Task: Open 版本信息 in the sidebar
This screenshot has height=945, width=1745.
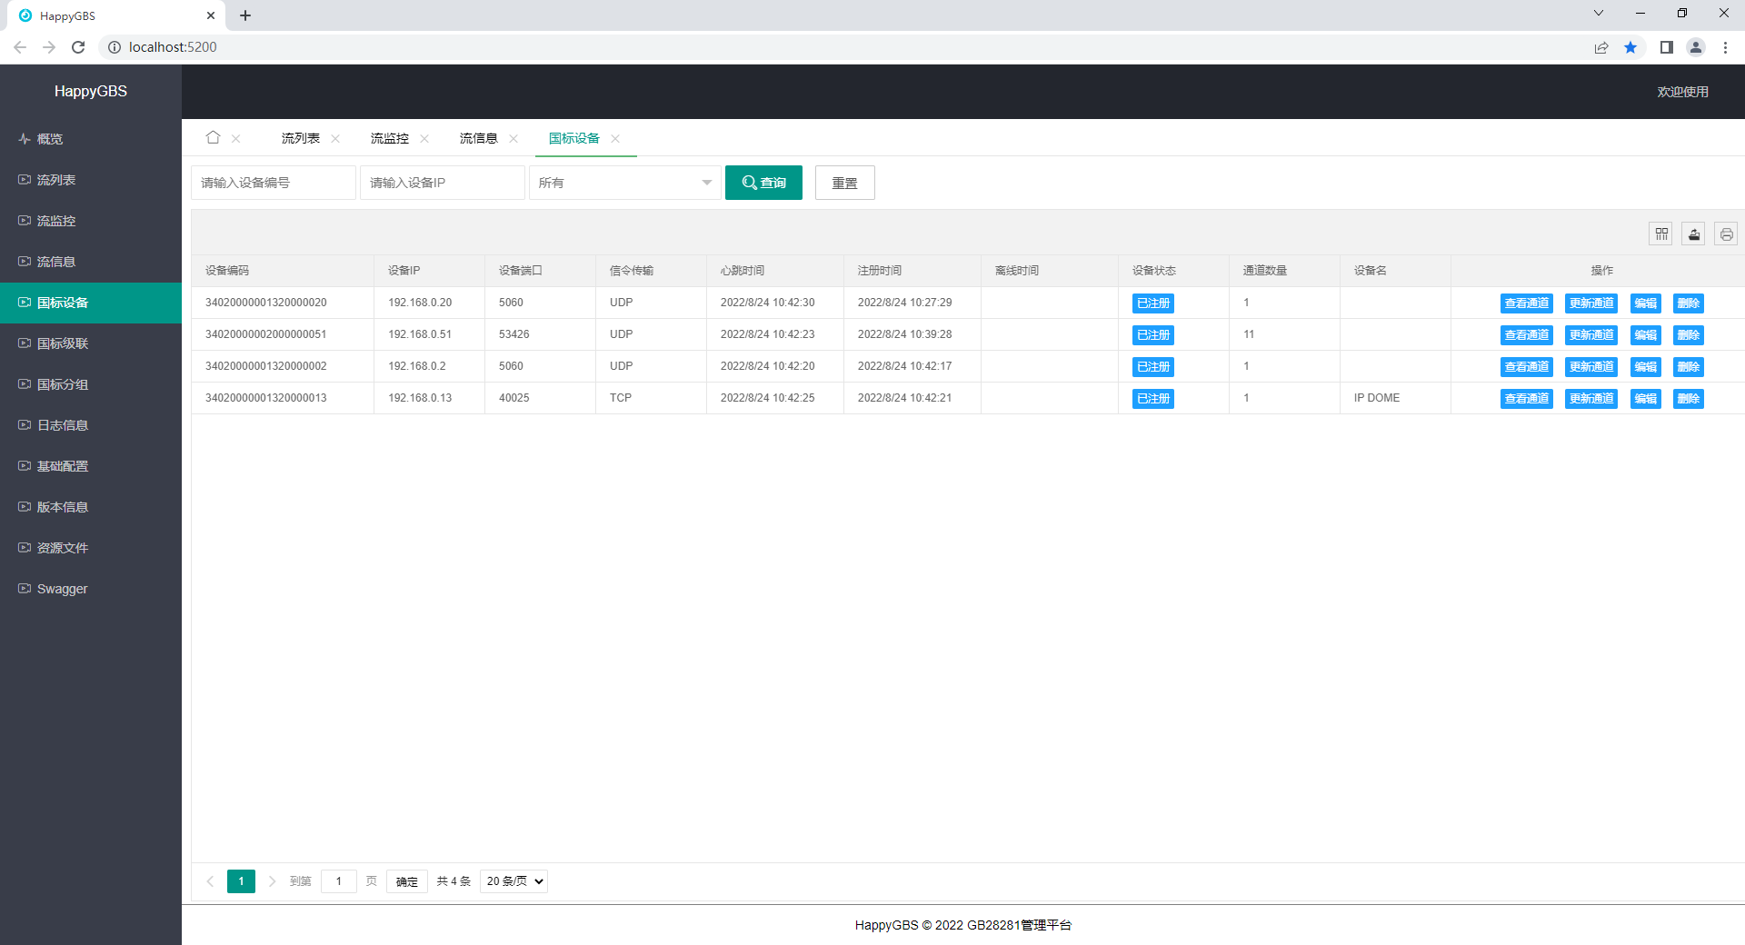Action: click(x=91, y=507)
